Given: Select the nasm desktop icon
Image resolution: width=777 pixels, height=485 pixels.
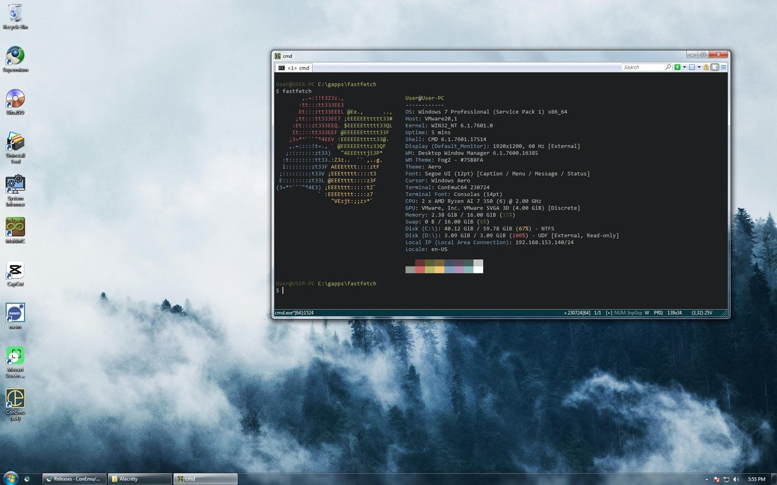Looking at the screenshot, I should click(x=16, y=316).
